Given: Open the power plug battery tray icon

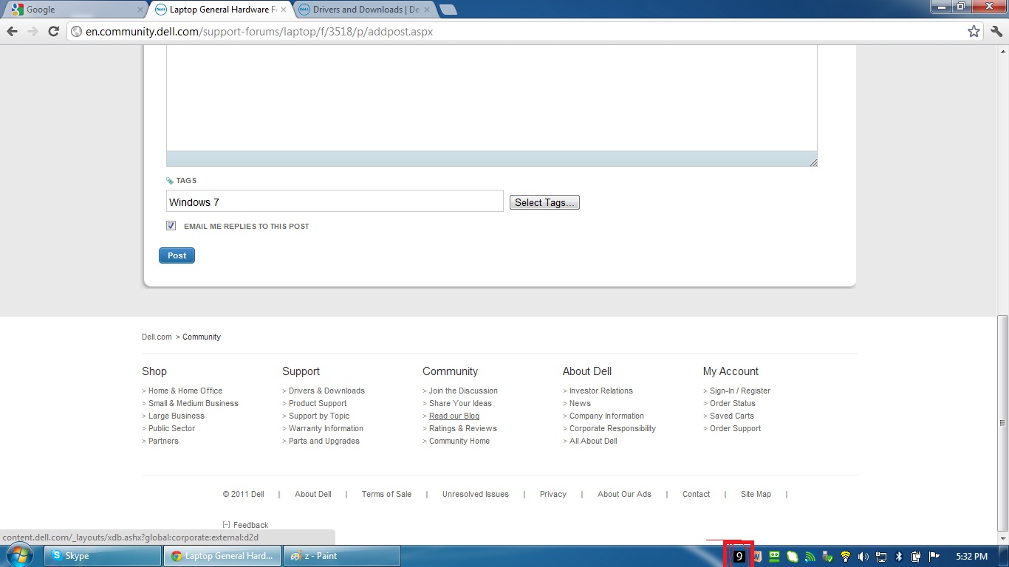Looking at the screenshot, I should (x=917, y=557).
